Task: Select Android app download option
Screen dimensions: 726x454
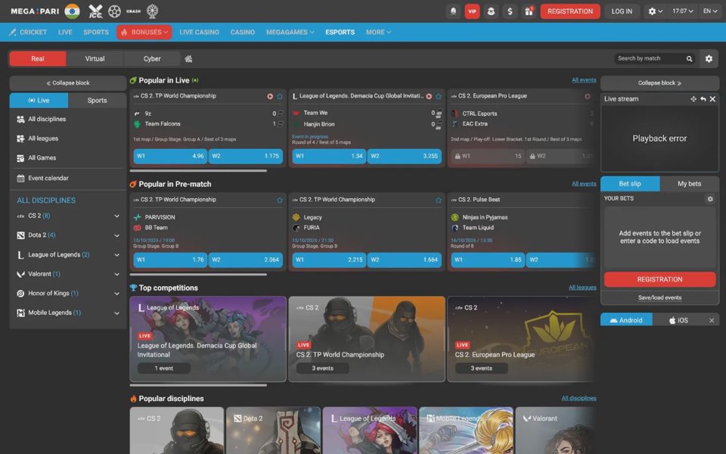Action: [626, 320]
